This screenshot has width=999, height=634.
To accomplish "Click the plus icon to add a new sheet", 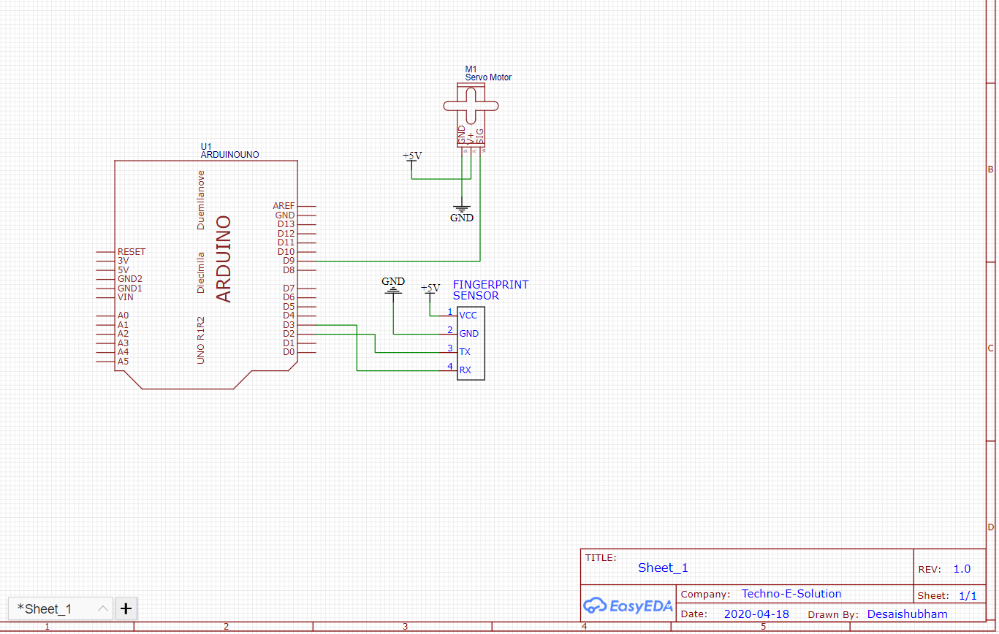I will (125, 608).
